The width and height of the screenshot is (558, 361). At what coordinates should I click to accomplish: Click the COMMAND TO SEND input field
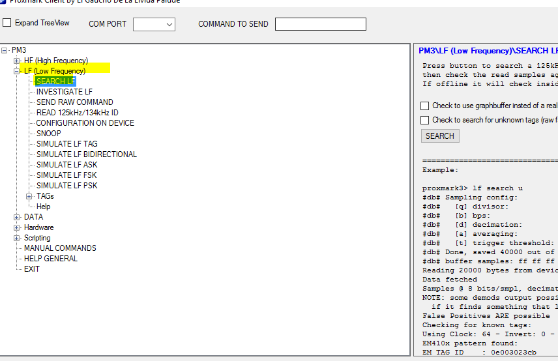pos(321,24)
